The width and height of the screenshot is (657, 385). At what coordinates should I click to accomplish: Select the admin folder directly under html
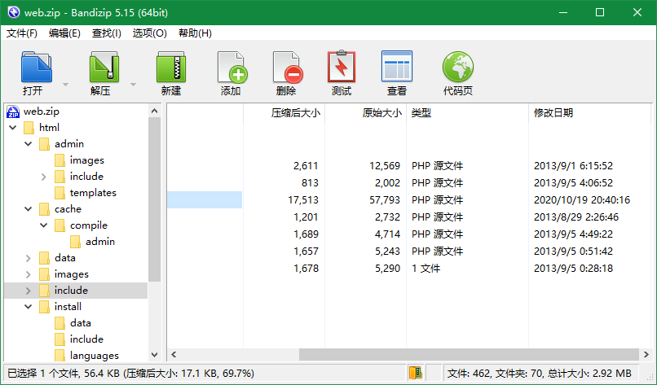[x=69, y=144]
